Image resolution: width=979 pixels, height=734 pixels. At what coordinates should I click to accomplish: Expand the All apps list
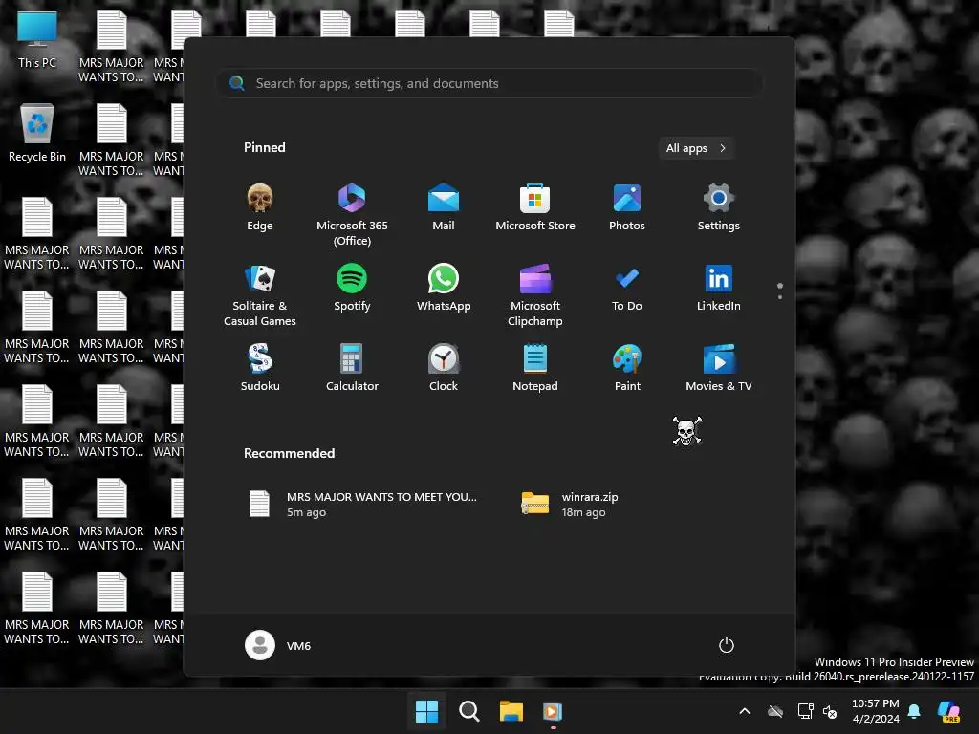coord(696,148)
